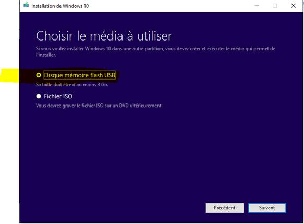The width and height of the screenshot is (304, 224).
Task: Select the USB flash drive radio circle
Action: [39, 75]
